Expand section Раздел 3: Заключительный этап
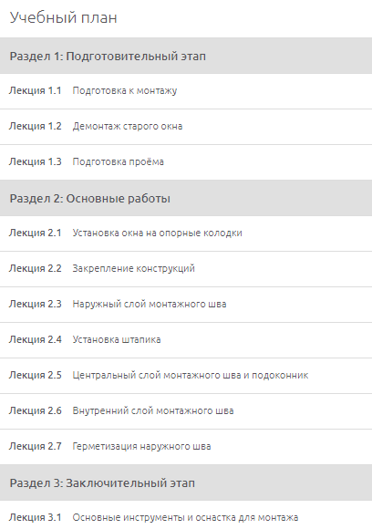 click(x=186, y=482)
